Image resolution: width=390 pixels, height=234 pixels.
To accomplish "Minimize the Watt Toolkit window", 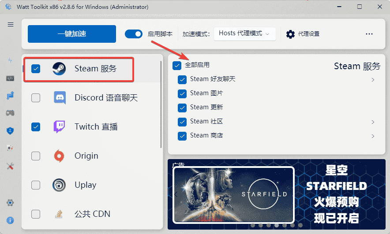I will click(340, 7).
